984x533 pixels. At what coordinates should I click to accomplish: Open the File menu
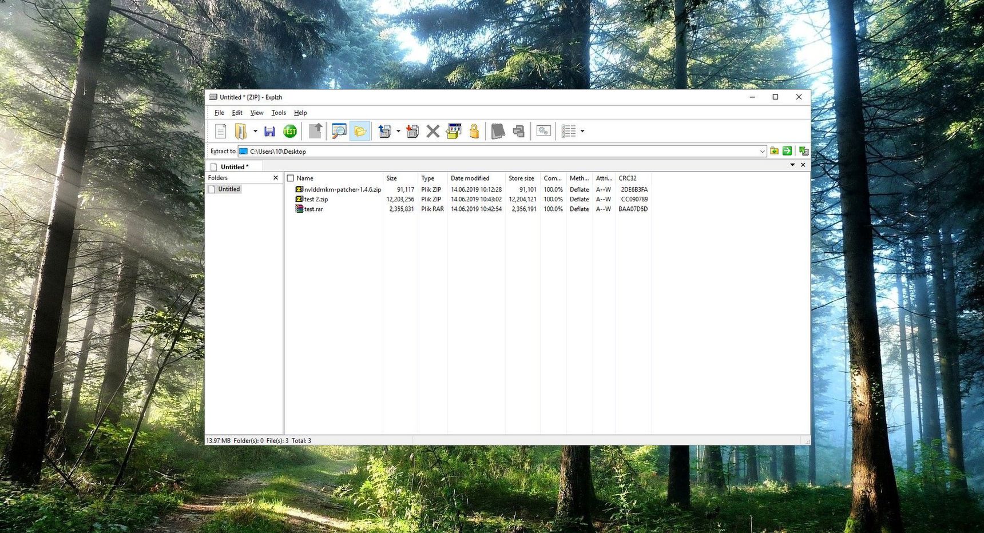point(219,113)
